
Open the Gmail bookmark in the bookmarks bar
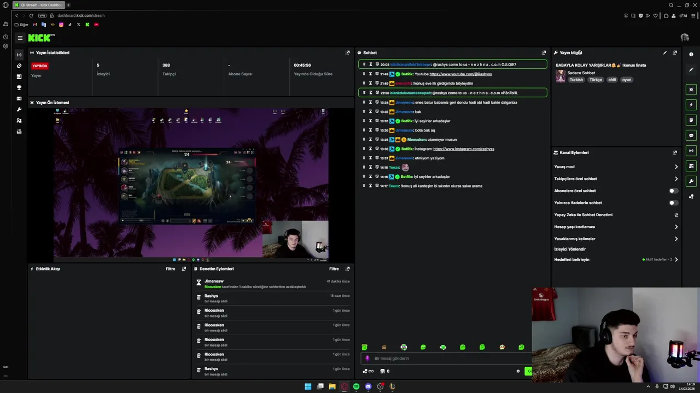(x=35, y=25)
